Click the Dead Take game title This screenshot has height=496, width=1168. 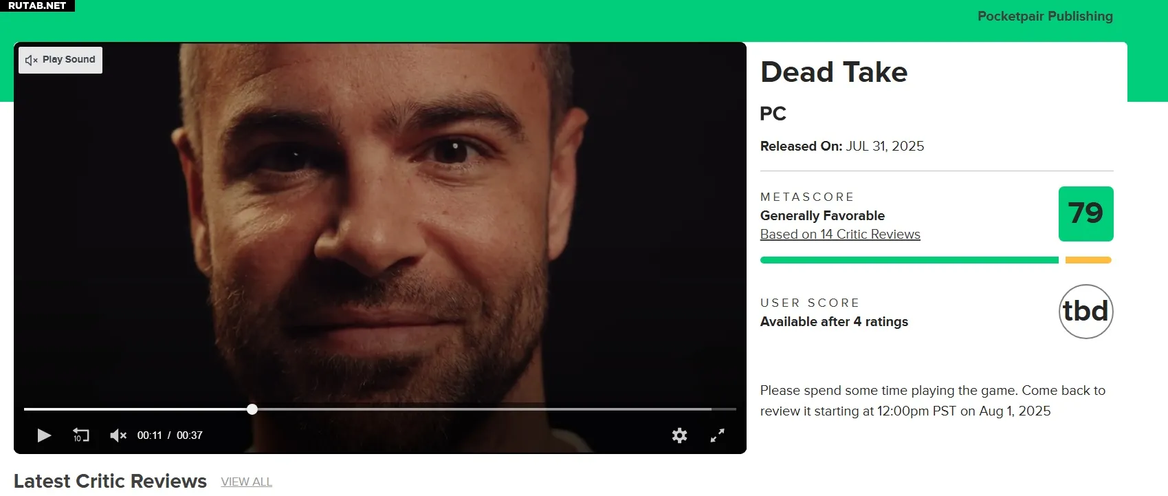[834, 72]
